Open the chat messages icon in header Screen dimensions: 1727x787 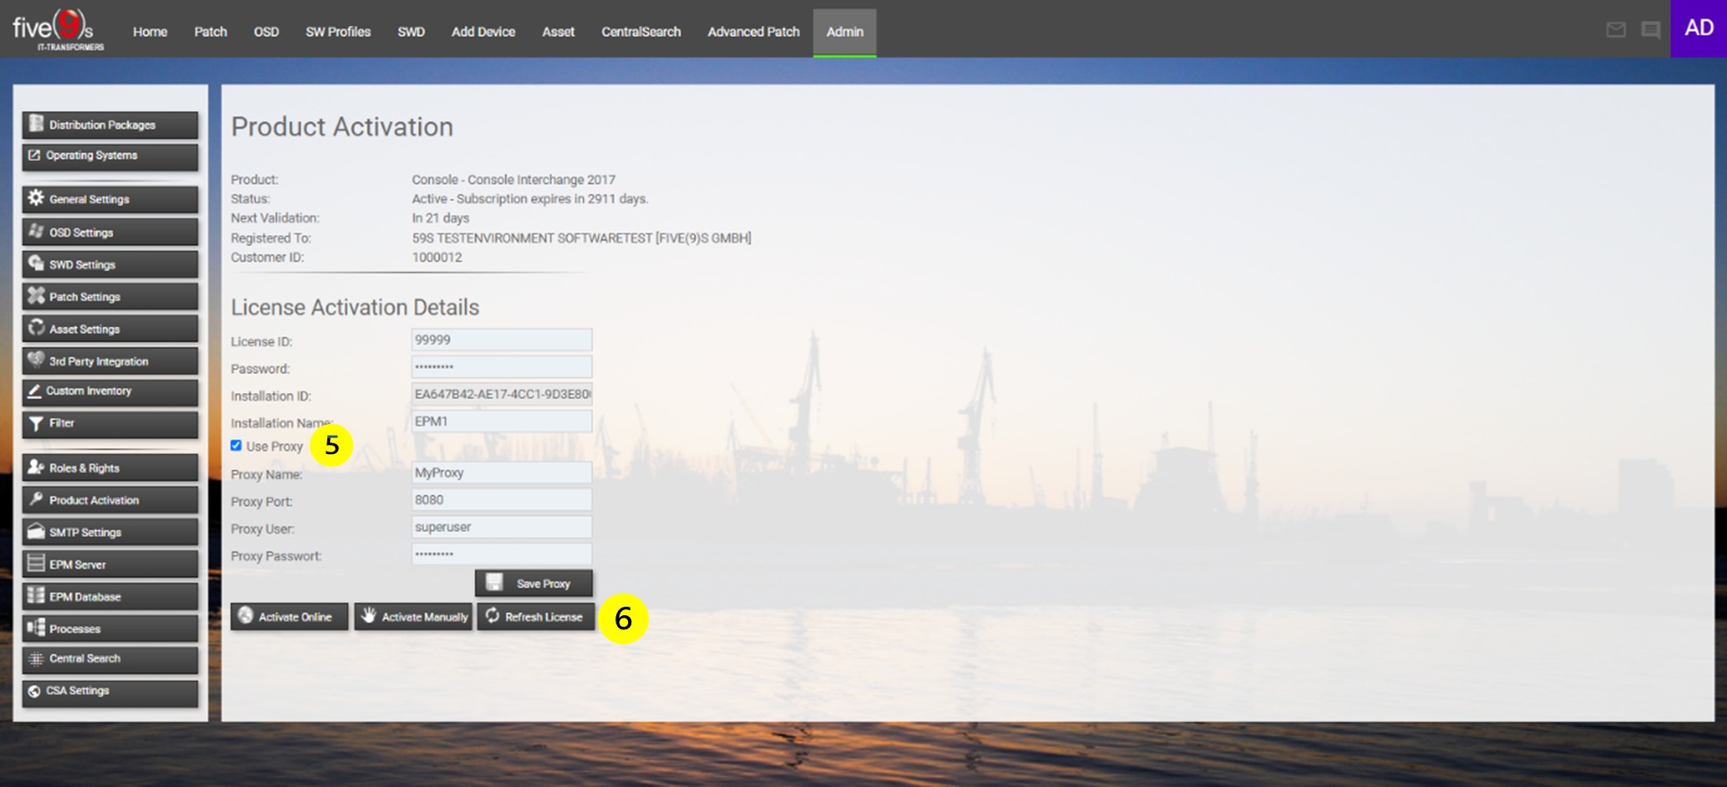point(1651,30)
